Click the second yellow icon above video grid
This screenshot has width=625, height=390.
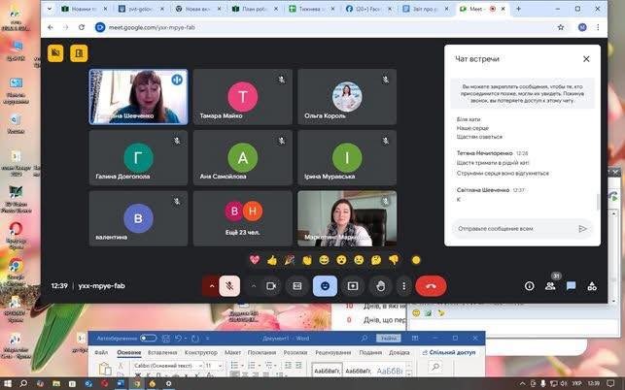point(79,53)
